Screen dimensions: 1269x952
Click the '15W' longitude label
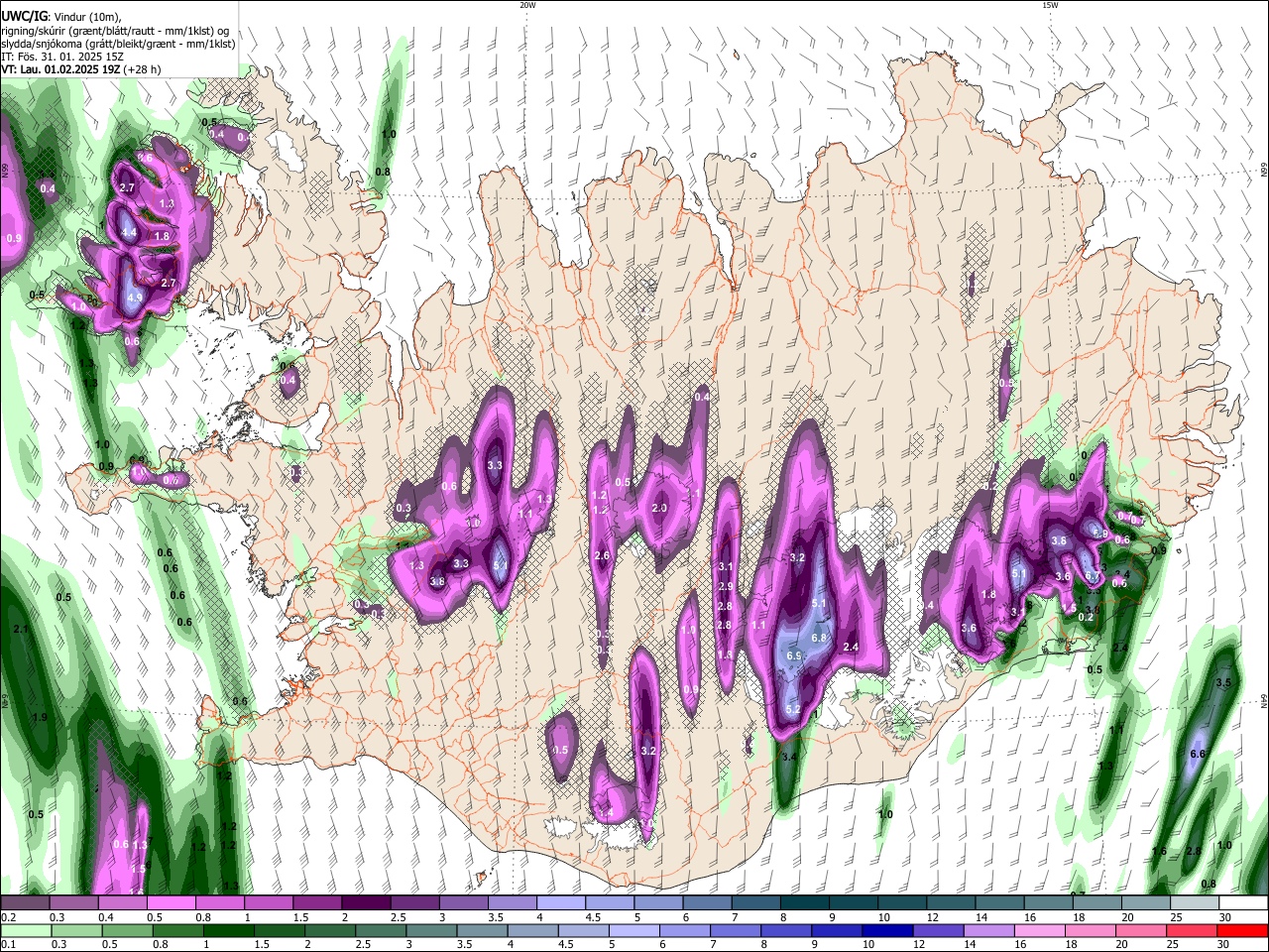point(1050,5)
